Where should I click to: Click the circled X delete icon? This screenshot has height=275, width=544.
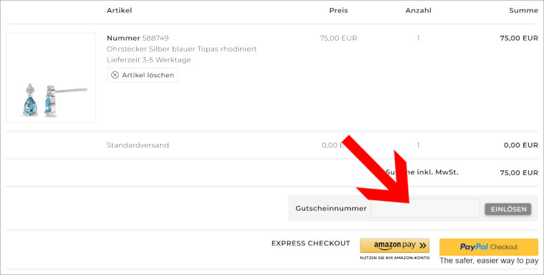tap(115, 75)
